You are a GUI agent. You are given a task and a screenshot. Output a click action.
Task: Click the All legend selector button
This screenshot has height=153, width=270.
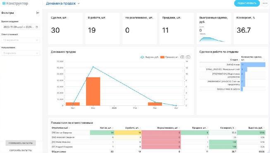coord(182,57)
